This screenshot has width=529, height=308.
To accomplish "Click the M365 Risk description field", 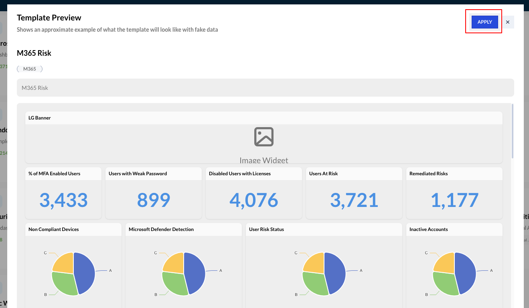I will click(x=266, y=88).
